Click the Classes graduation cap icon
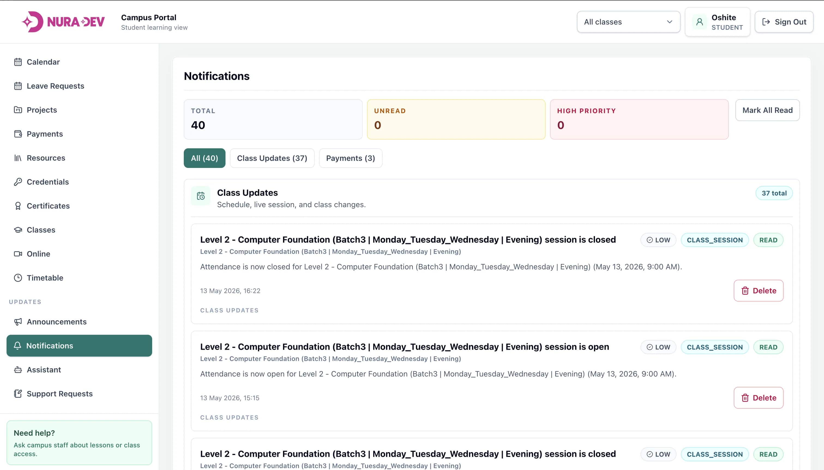This screenshot has height=470, width=824. point(18,230)
